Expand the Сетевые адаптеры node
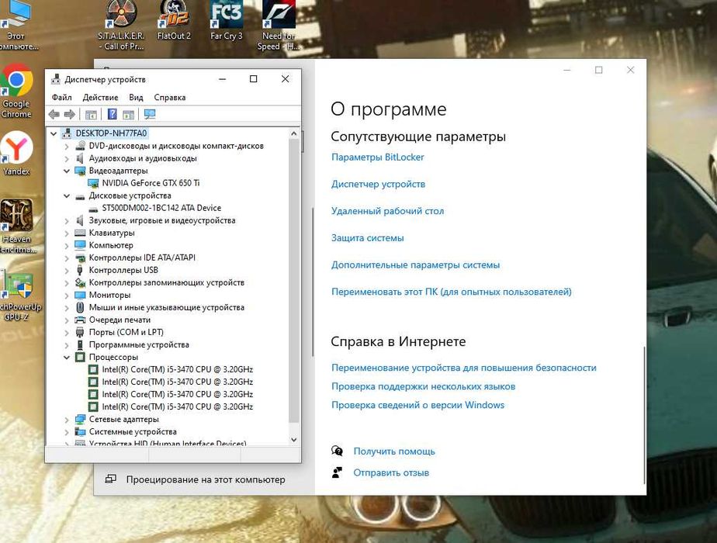Screen dimensions: 717x543 point(67,420)
